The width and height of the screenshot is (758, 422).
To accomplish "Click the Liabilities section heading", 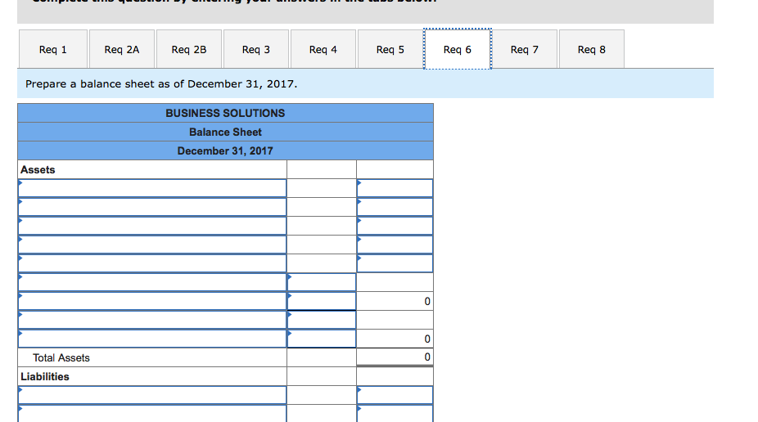I will [45, 377].
